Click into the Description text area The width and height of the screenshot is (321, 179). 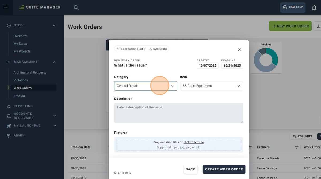(x=179, y=113)
